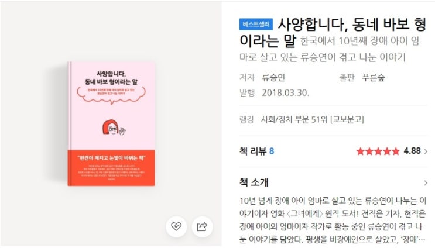Click the 책 리뷰 8 heading
The image size is (435, 248).
(x=256, y=151)
